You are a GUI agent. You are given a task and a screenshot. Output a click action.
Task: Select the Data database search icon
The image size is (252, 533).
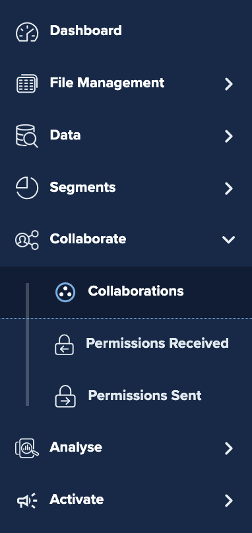[27, 136]
